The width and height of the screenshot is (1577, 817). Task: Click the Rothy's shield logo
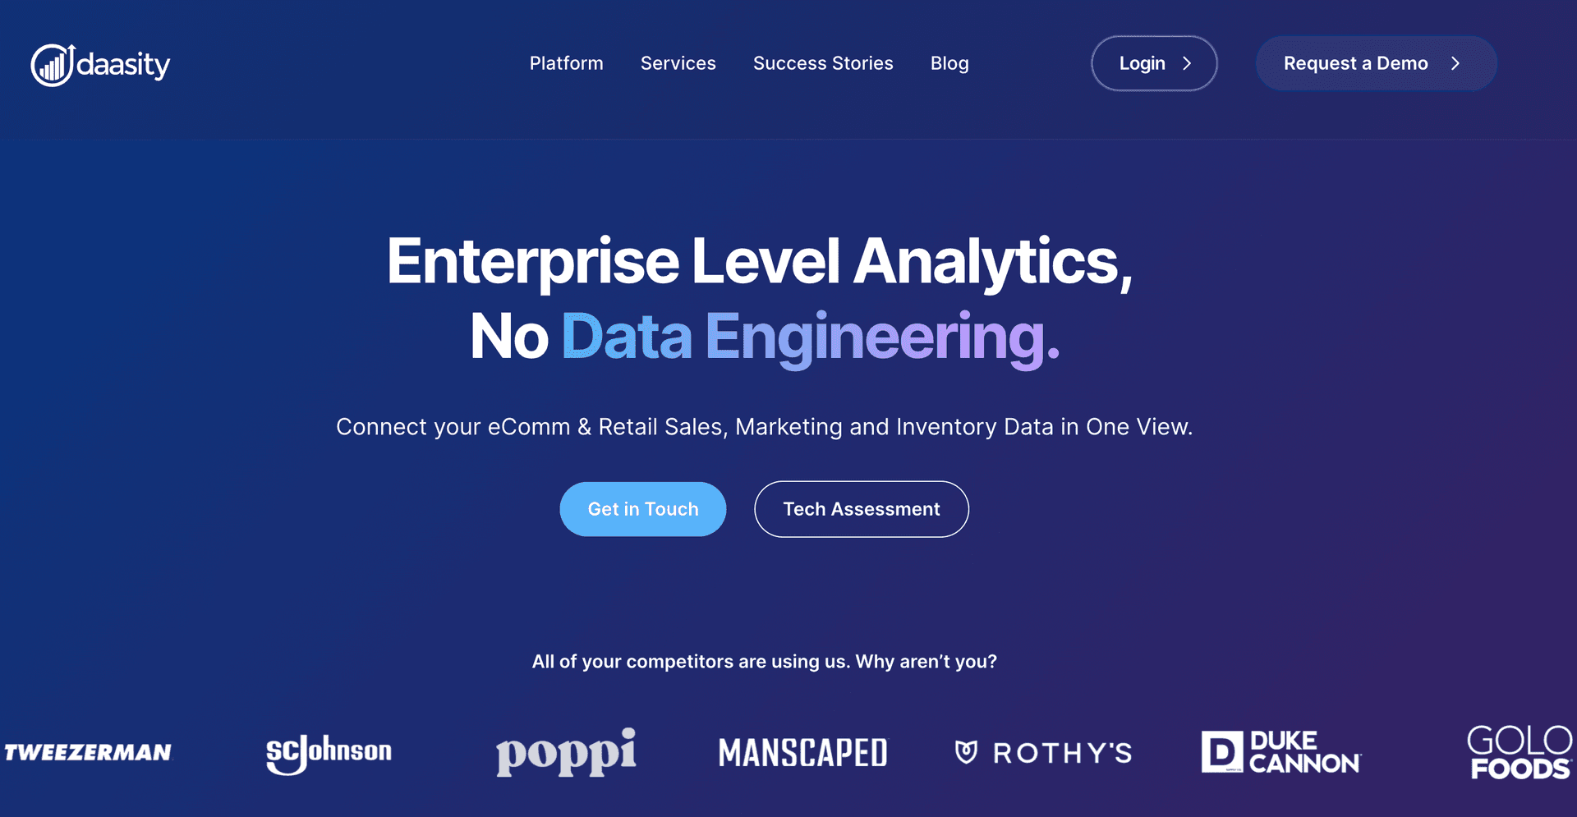click(967, 751)
